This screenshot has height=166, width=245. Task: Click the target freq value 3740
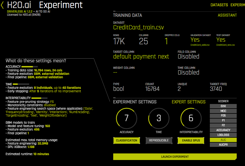click(216, 89)
